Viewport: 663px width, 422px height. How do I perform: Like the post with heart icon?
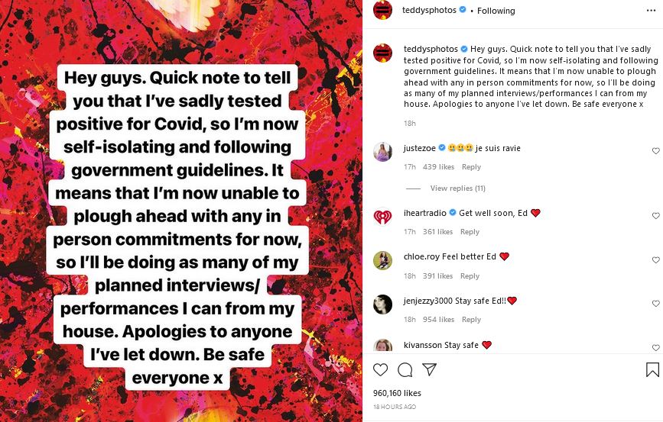(380, 370)
